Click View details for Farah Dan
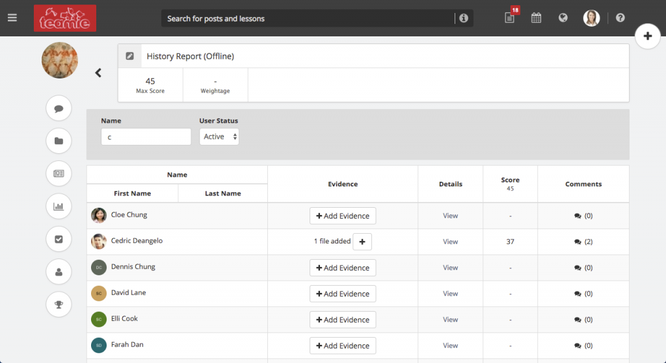The height and width of the screenshot is (363, 666). click(450, 345)
